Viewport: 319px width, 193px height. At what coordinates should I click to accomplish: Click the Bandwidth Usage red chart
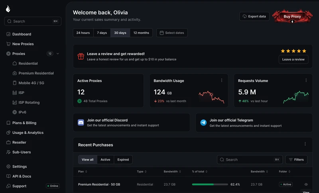coord(211,97)
